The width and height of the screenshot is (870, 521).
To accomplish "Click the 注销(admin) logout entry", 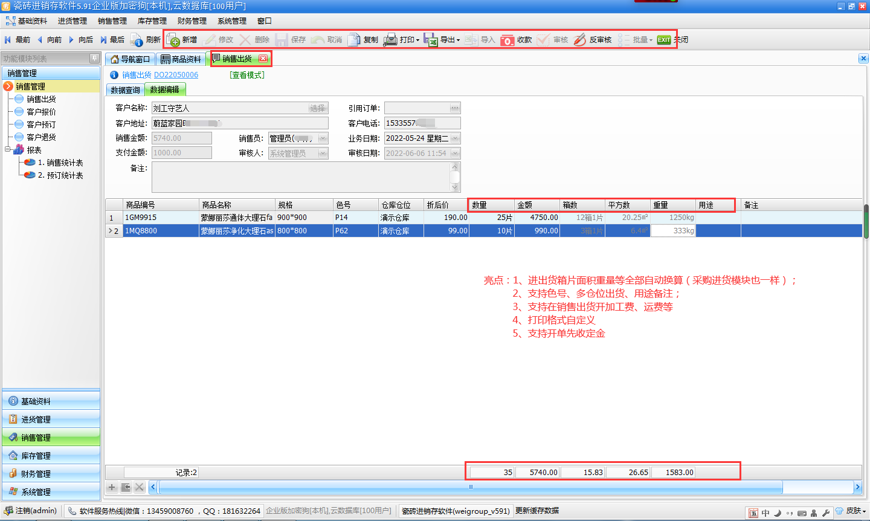I will click(30, 511).
